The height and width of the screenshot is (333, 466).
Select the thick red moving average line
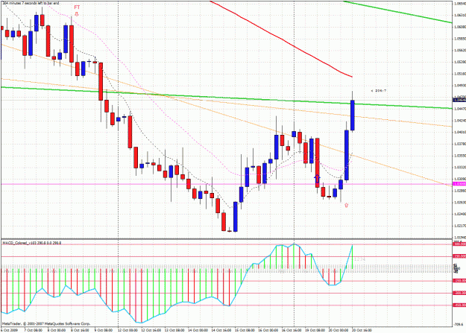point(283,39)
